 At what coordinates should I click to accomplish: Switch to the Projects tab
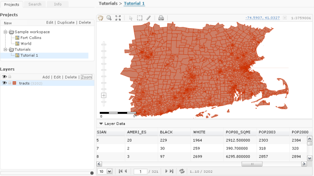pos(12,4)
